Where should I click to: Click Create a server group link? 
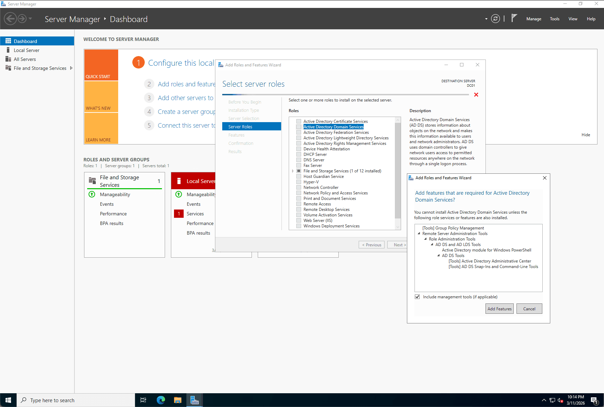click(186, 111)
